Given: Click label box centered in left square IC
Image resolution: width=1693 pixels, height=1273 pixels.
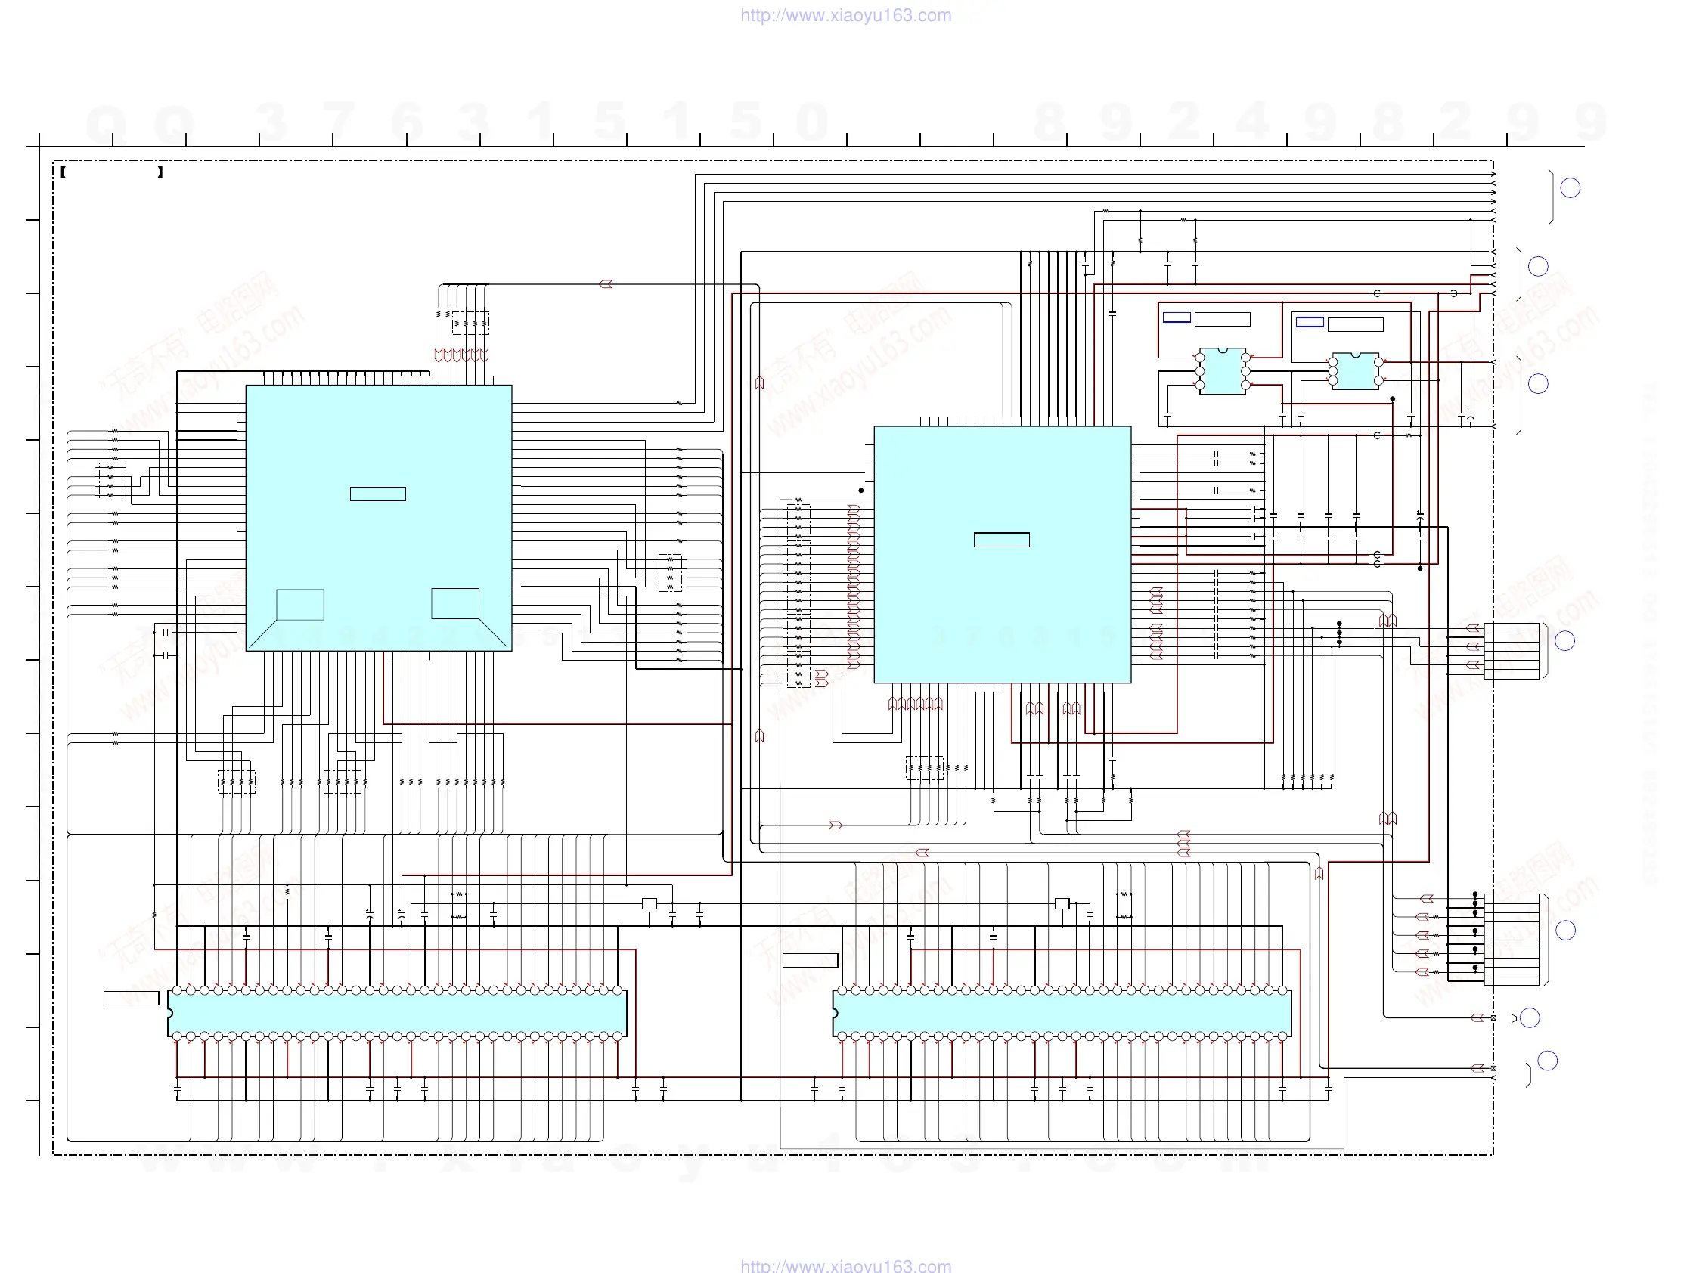Looking at the screenshot, I should 377,494.
